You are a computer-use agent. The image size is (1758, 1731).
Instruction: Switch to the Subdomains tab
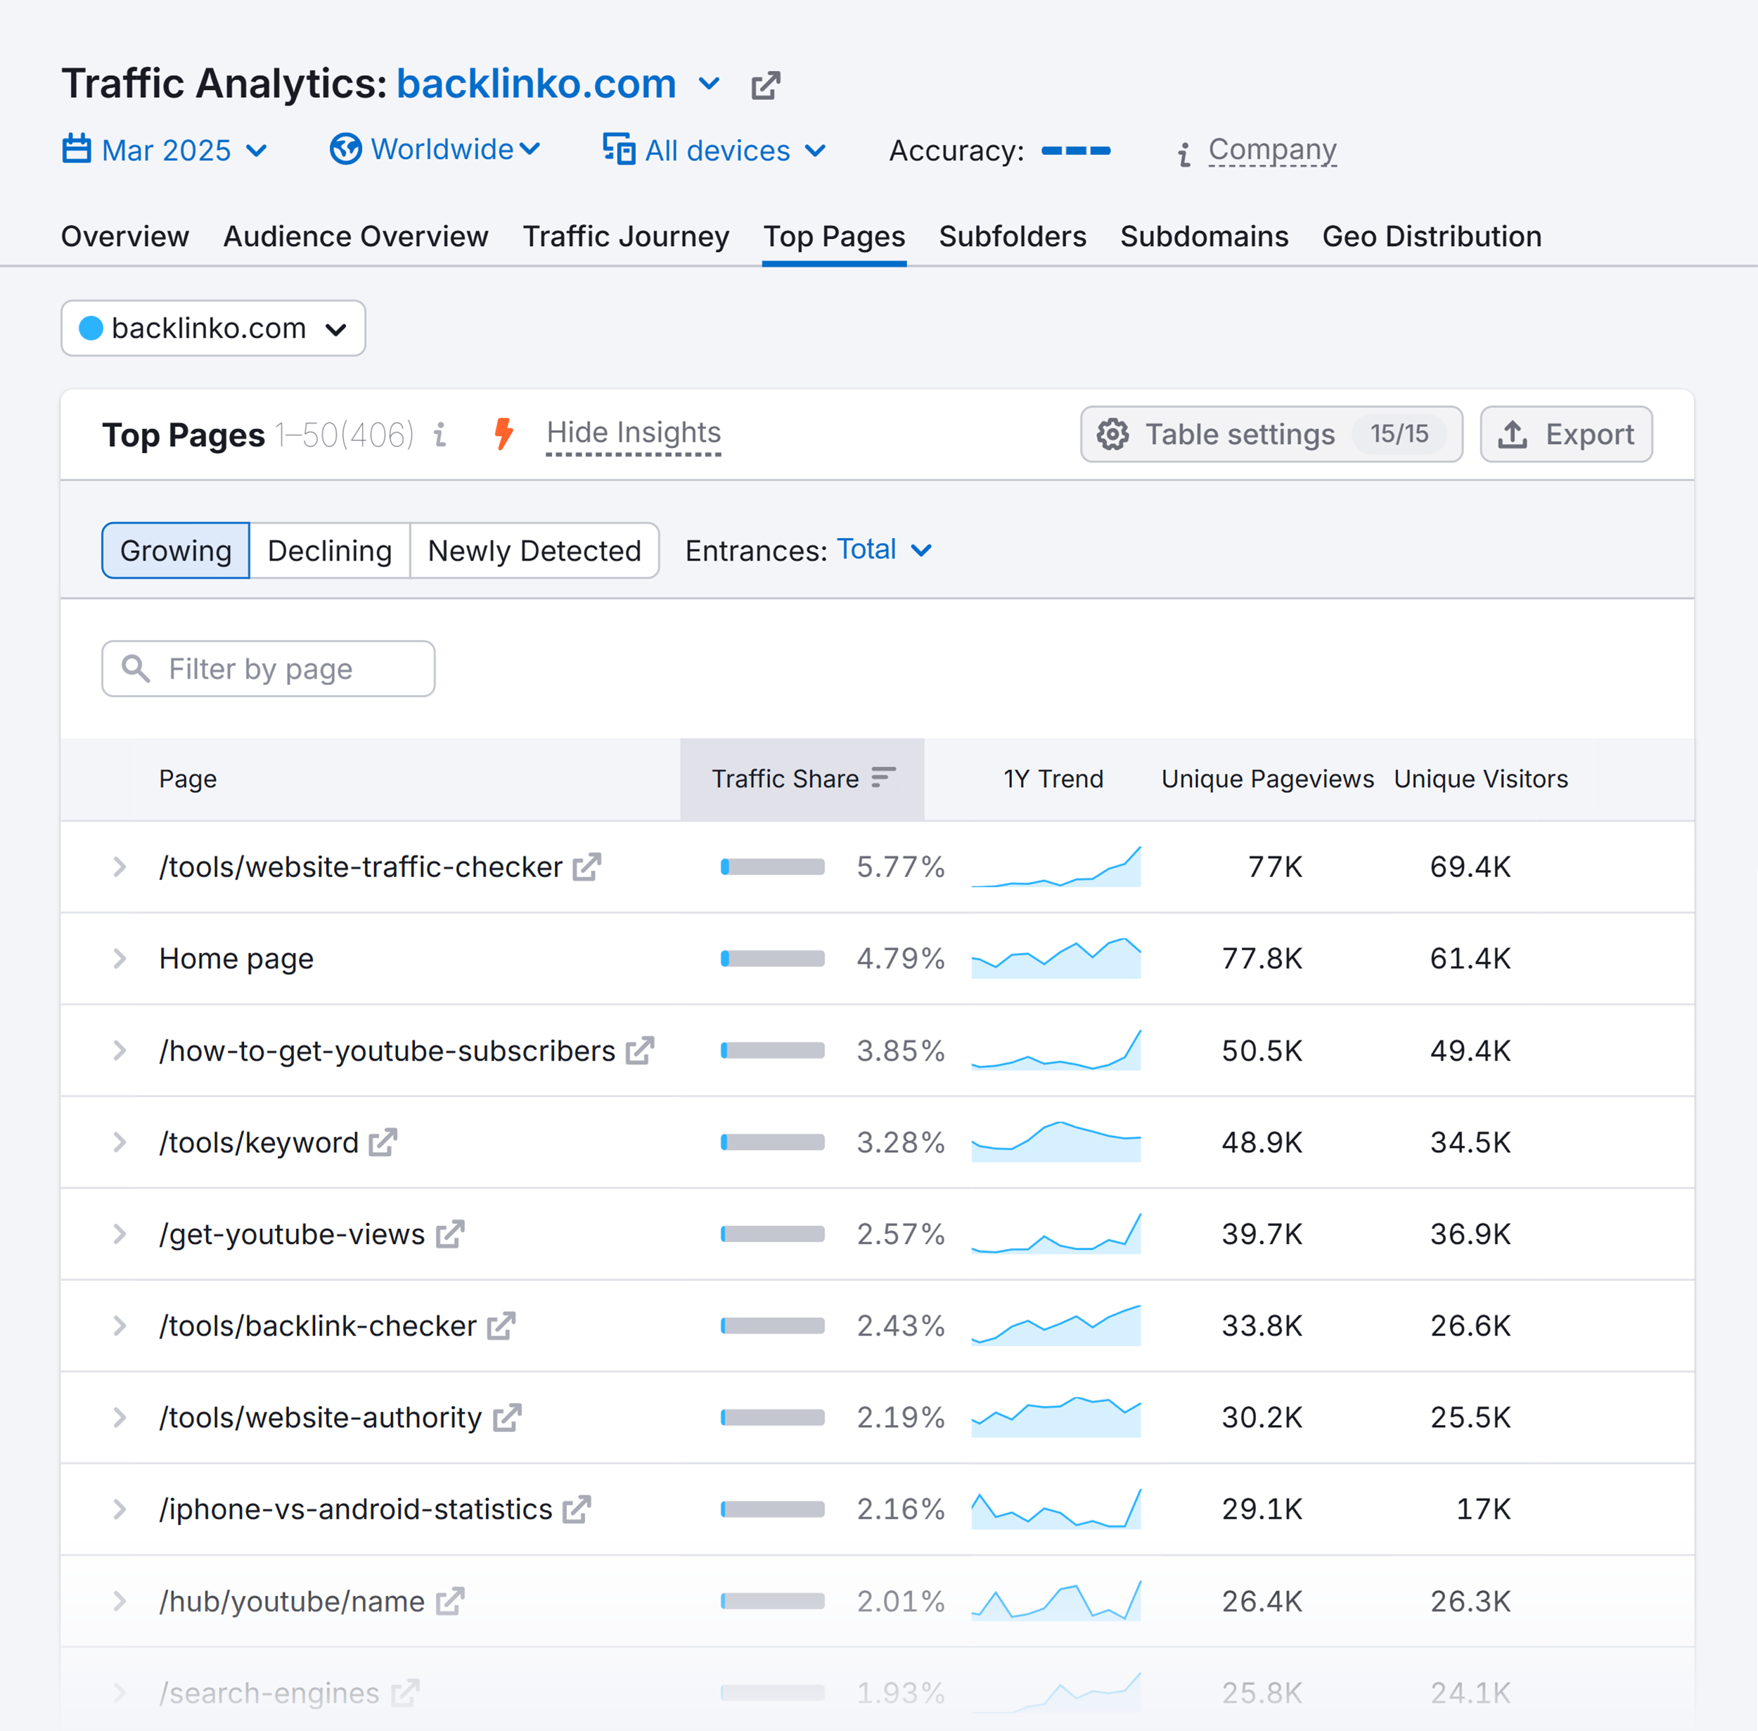click(x=1203, y=236)
